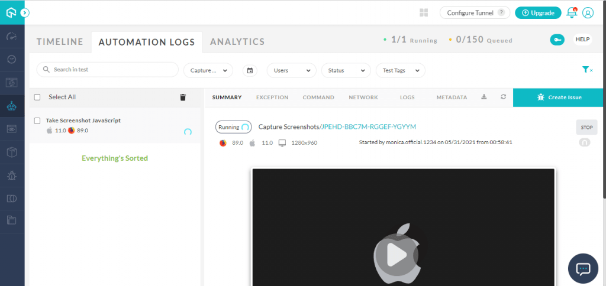Image resolution: width=606 pixels, height=286 pixels.
Task: Open the EXCEPTION tab
Action: point(272,97)
